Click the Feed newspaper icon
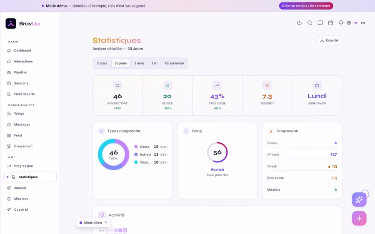The image size is (375, 234). point(9,135)
